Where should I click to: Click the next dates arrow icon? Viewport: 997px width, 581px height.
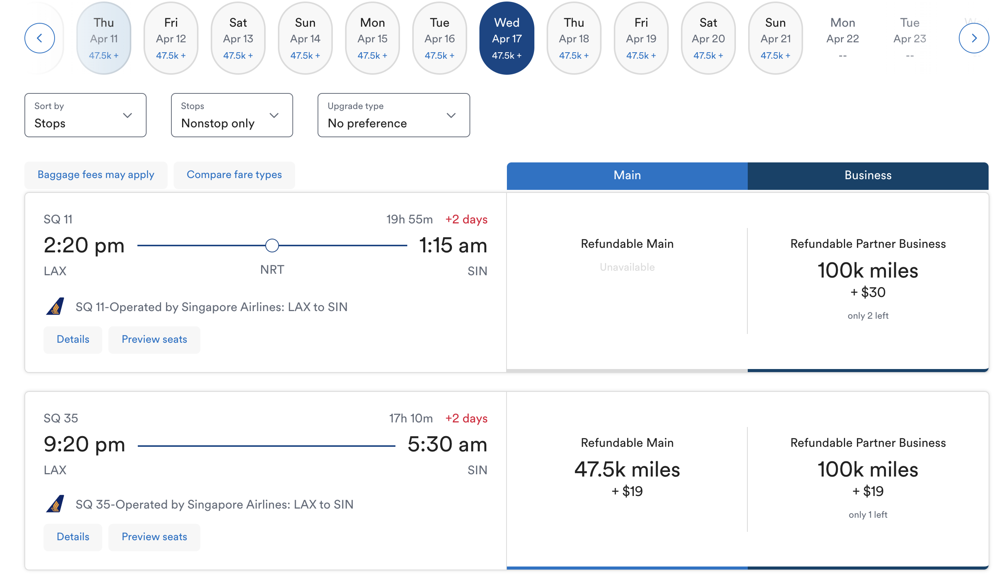(x=974, y=39)
